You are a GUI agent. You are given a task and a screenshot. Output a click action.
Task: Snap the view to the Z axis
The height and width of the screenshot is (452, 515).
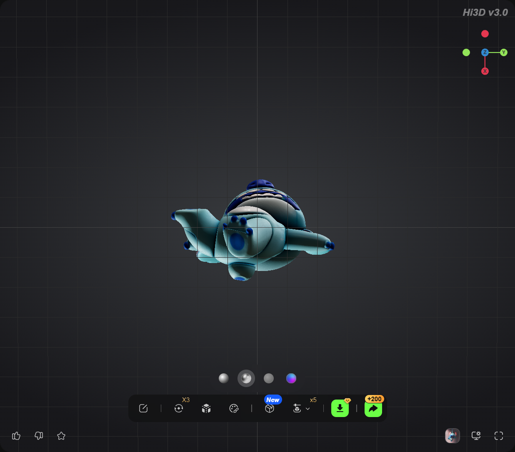(485, 52)
